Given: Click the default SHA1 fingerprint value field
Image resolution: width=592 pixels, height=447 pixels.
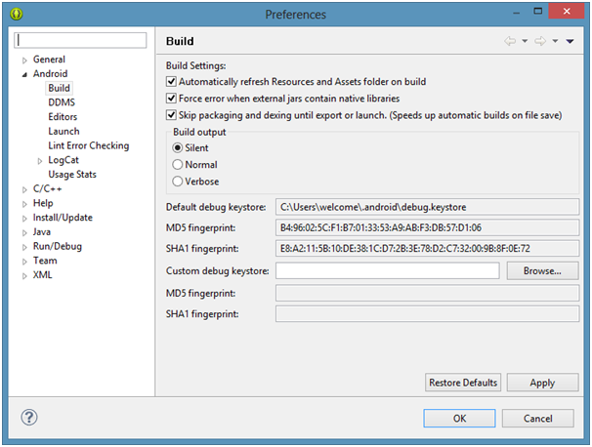Looking at the screenshot, I should (x=427, y=248).
